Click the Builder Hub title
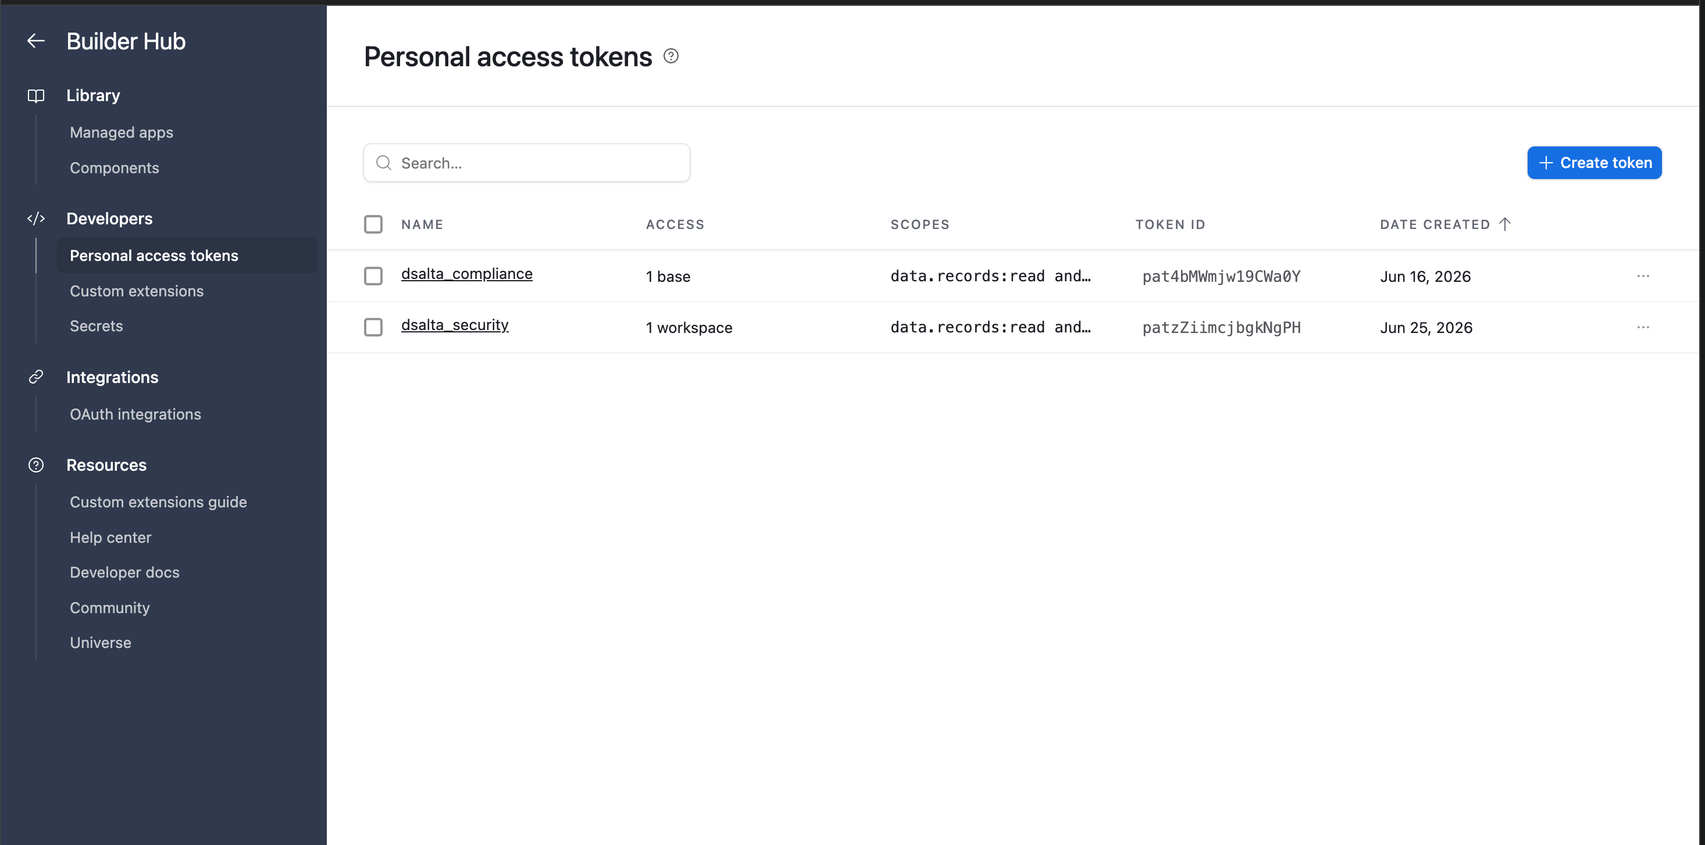Image resolution: width=1705 pixels, height=845 pixels. point(126,41)
